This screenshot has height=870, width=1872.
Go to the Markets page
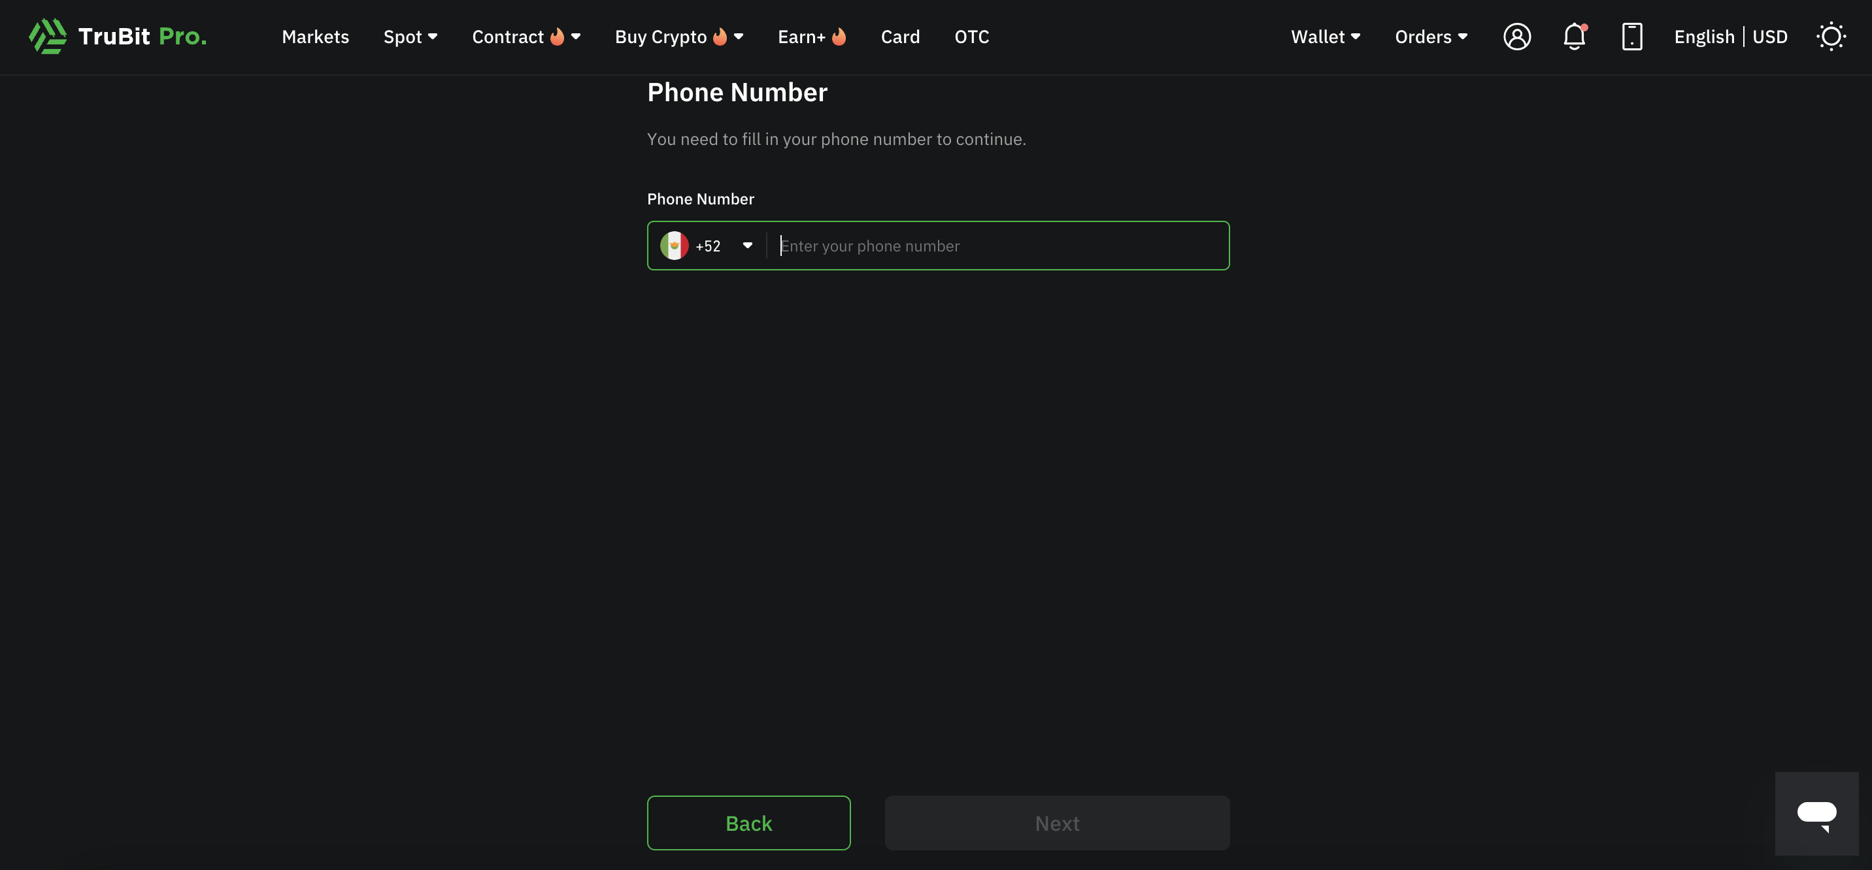[x=316, y=37]
